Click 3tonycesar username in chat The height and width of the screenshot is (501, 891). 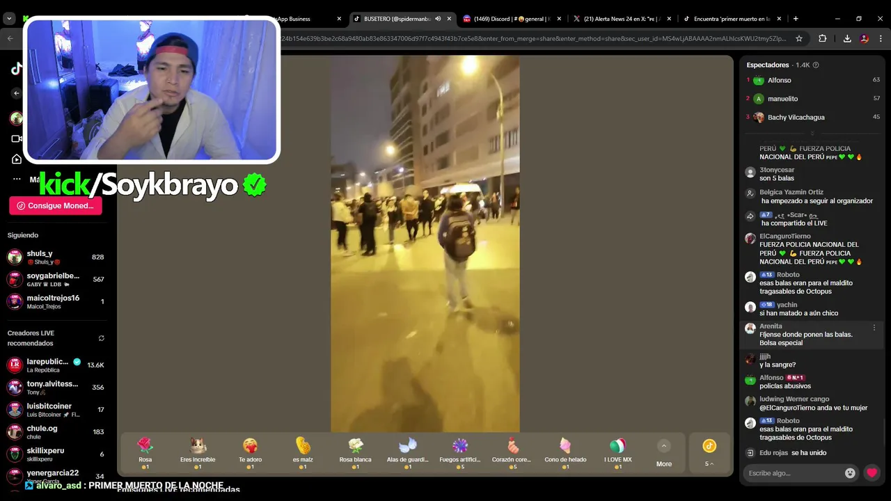[x=777, y=170]
